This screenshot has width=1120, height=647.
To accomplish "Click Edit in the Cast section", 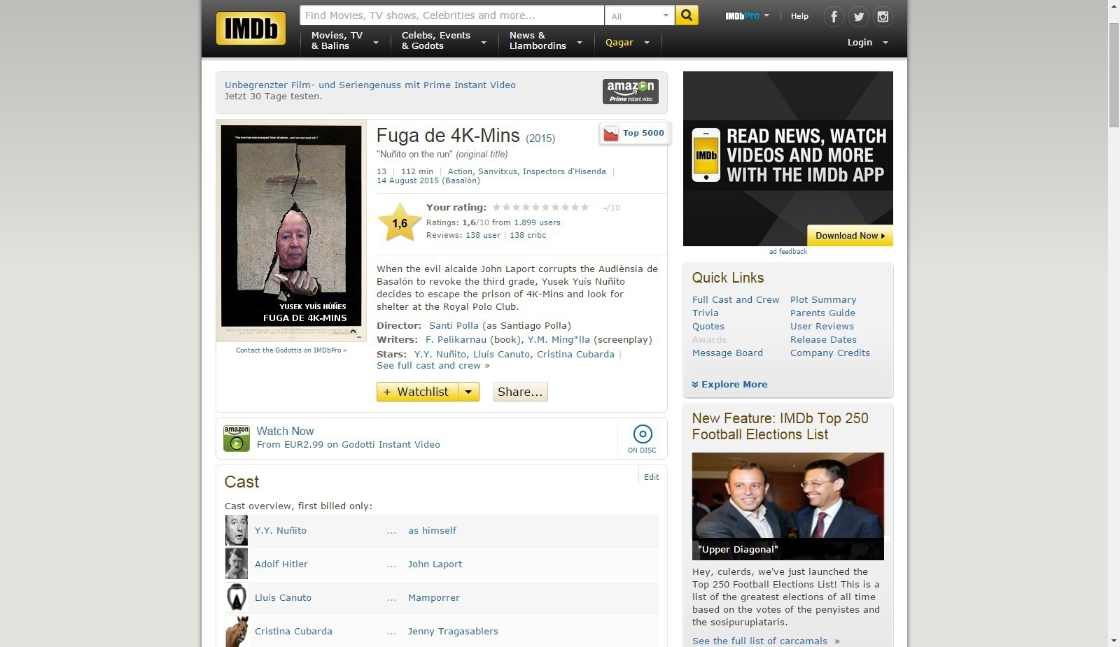I will (x=652, y=477).
